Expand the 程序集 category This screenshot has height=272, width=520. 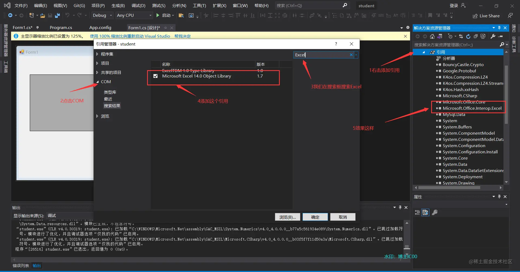tap(97, 54)
